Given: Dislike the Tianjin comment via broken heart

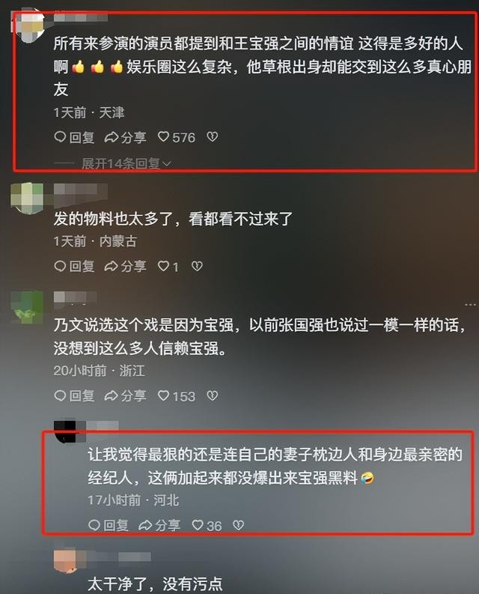Looking at the screenshot, I should [212, 137].
